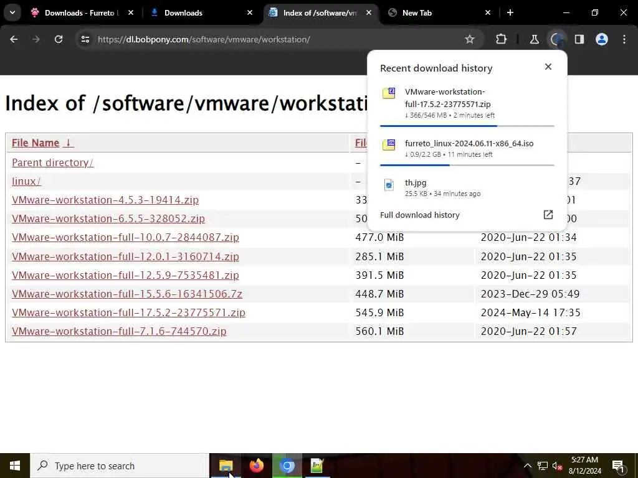
Task: Click the taskbar search box
Action: (120, 466)
